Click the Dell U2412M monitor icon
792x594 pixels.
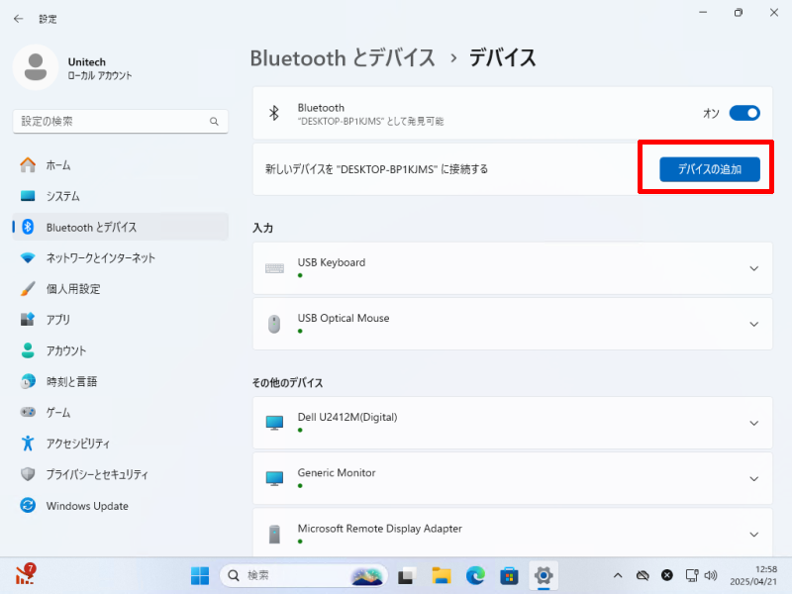(x=275, y=423)
